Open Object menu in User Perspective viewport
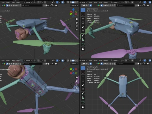 click(x=105, y=2)
